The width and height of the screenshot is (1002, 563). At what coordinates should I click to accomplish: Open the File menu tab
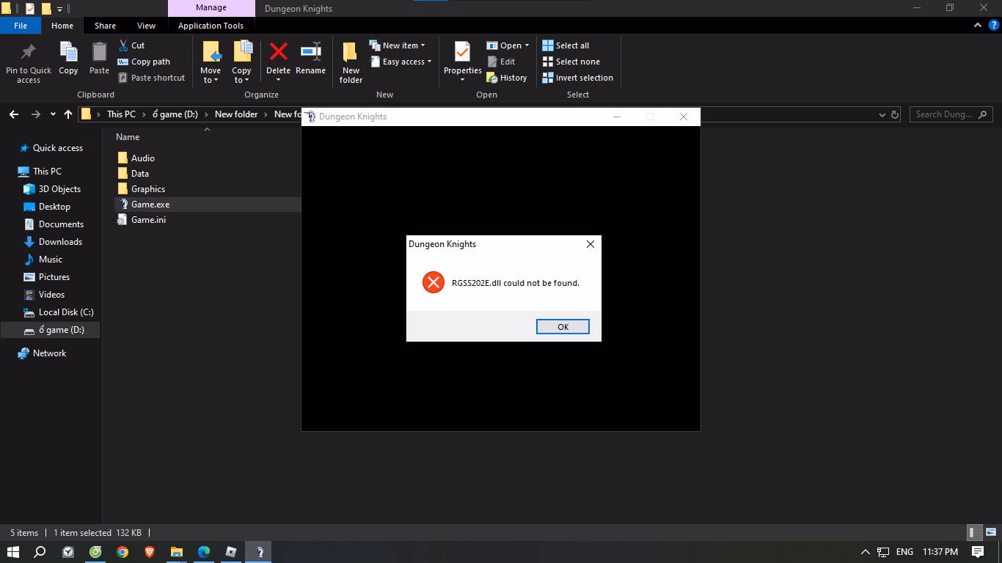[x=21, y=26]
